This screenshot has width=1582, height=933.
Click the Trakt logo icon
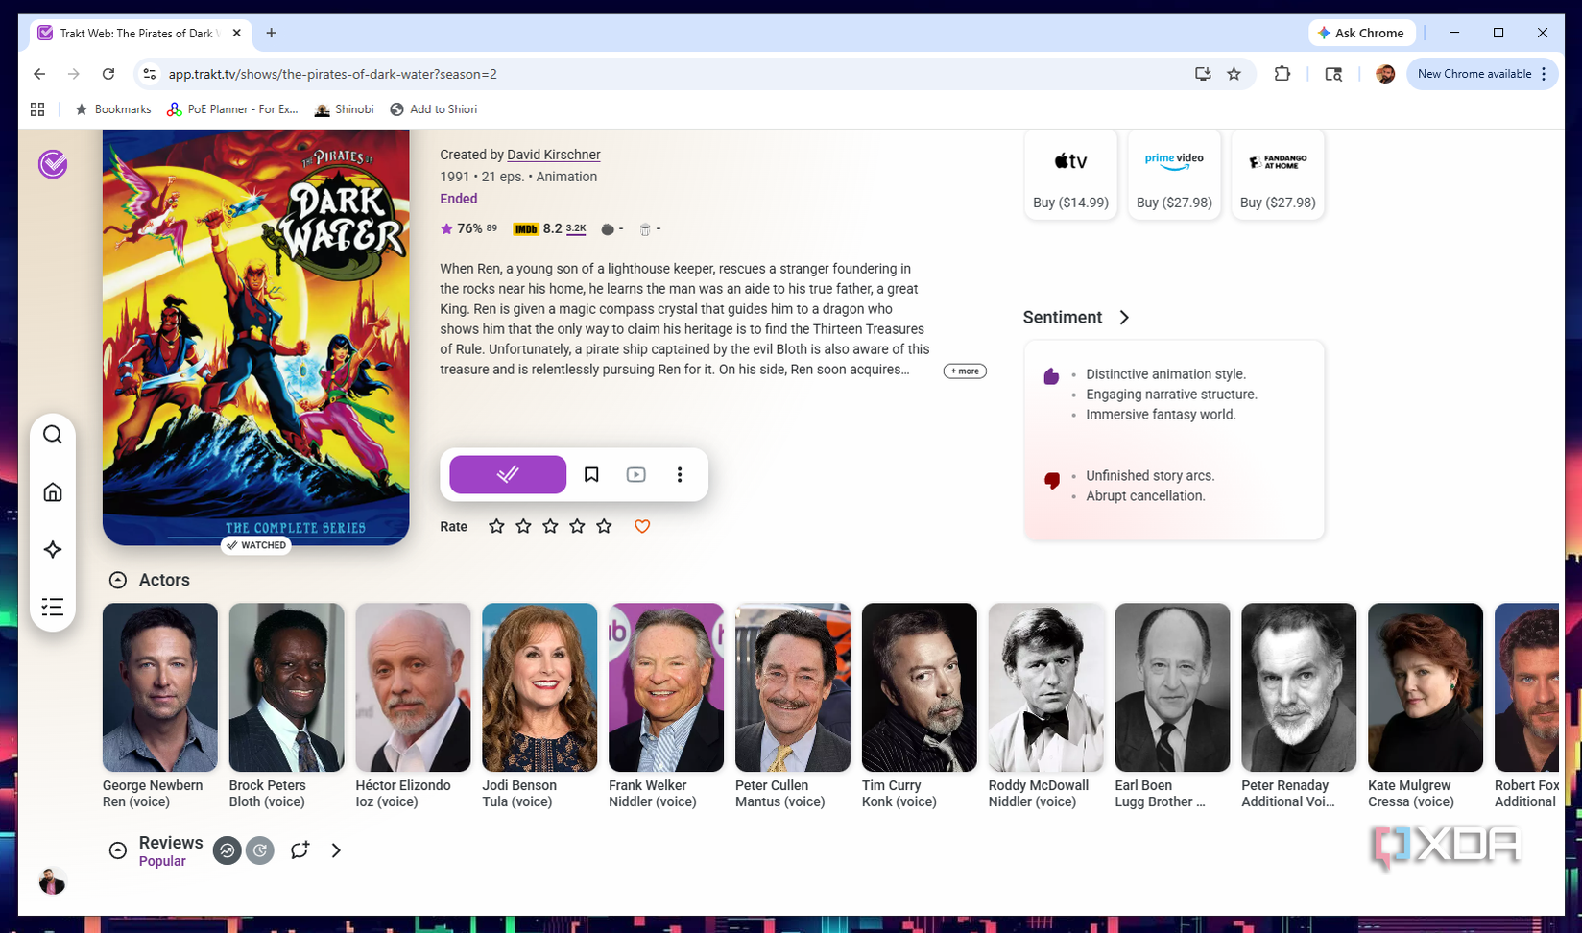[x=53, y=164]
